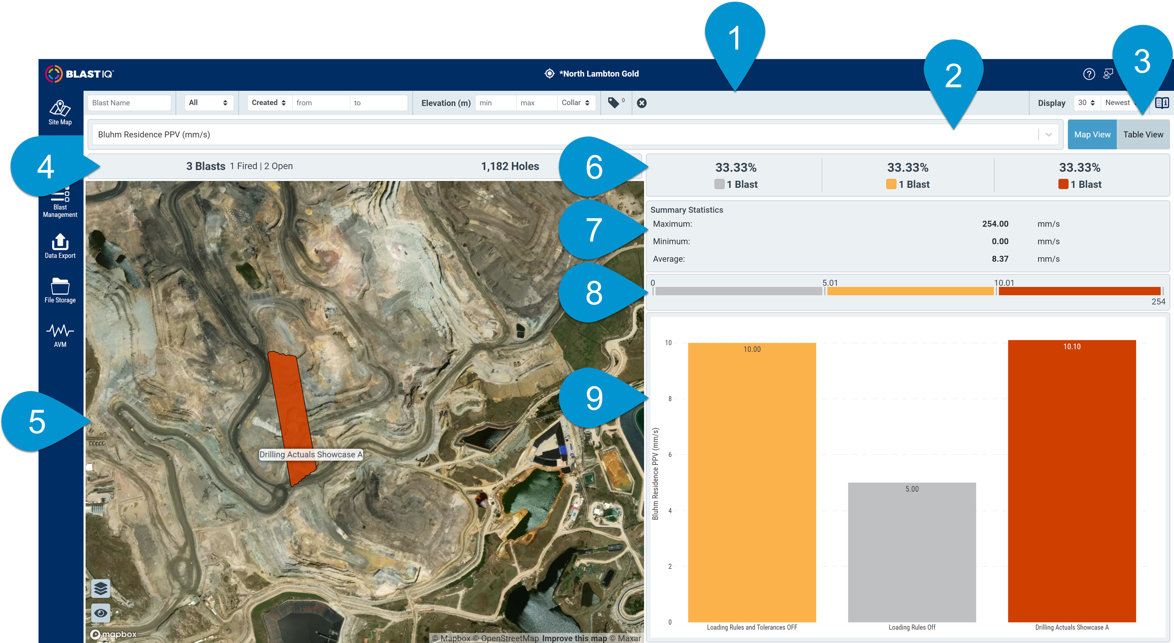The height and width of the screenshot is (643, 1174).
Task: Click the Mapbox attribution link
Action: tap(451, 639)
